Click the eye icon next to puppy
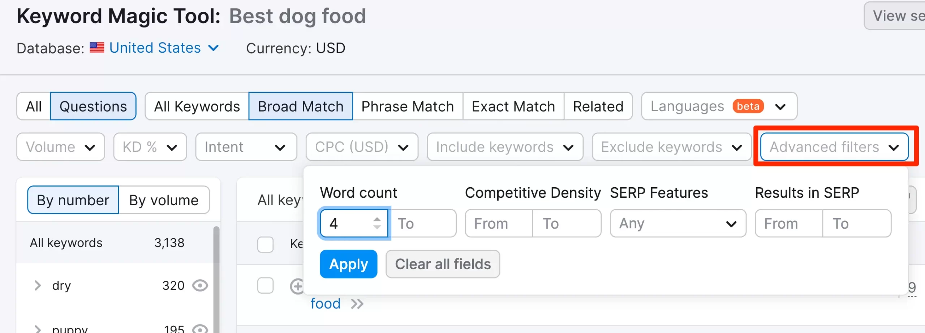This screenshot has height=333, width=925. [200, 329]
